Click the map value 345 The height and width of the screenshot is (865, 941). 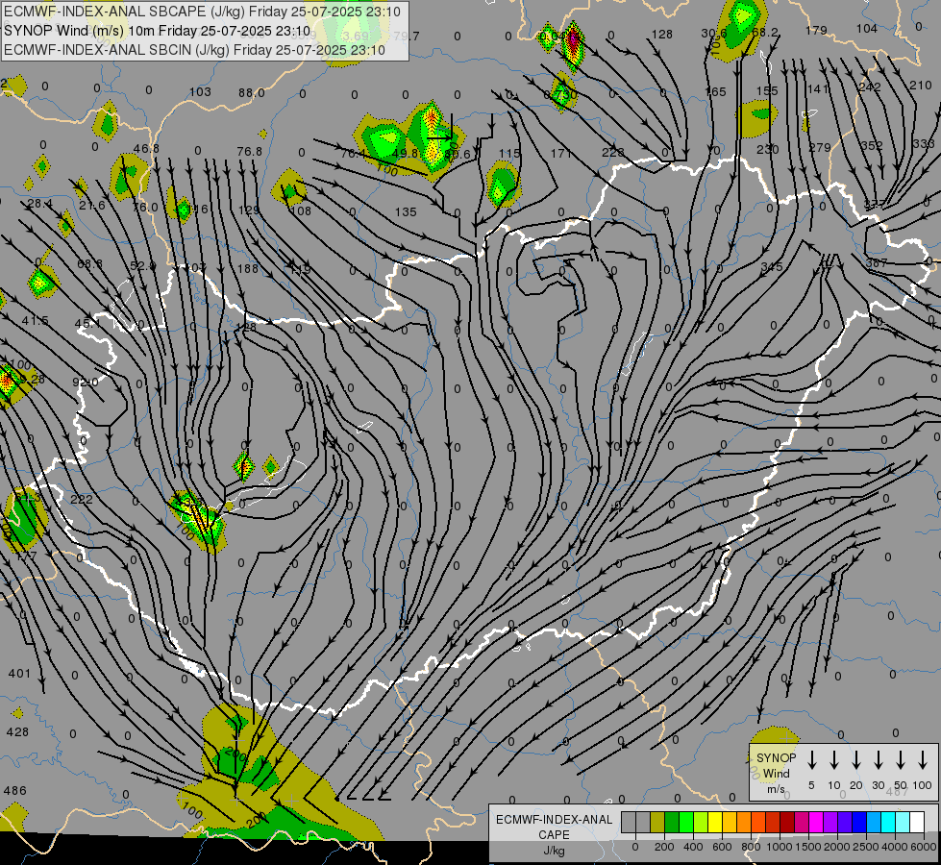point(771,266)
